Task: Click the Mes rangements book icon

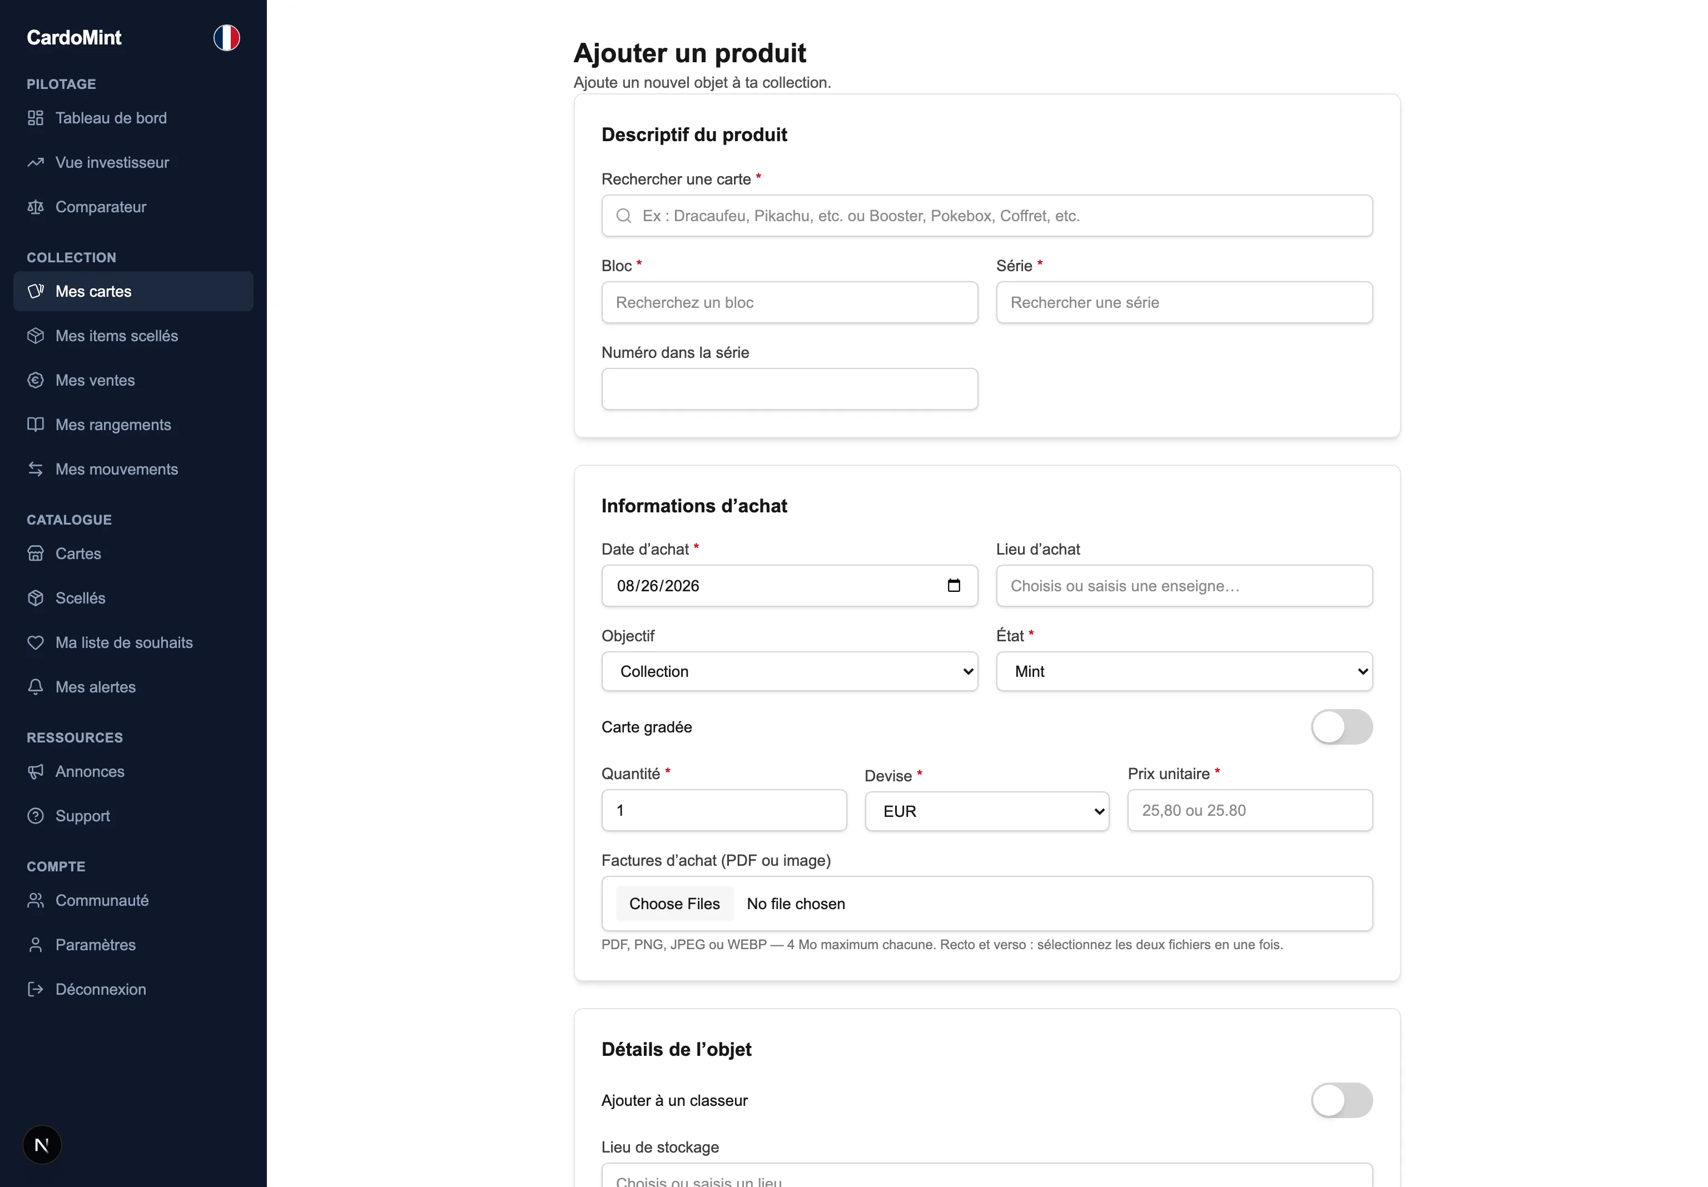Action: point(36,425)
